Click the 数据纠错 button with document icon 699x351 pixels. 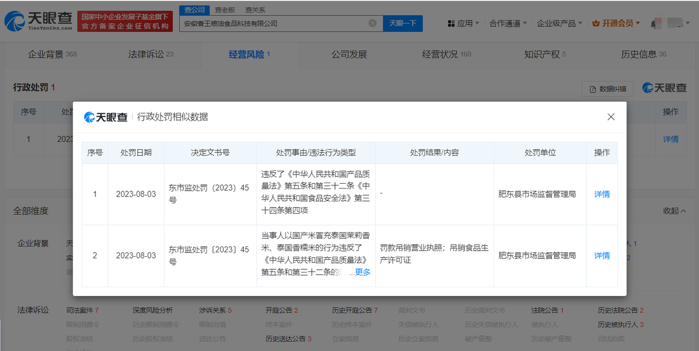[x=607, y=89]
